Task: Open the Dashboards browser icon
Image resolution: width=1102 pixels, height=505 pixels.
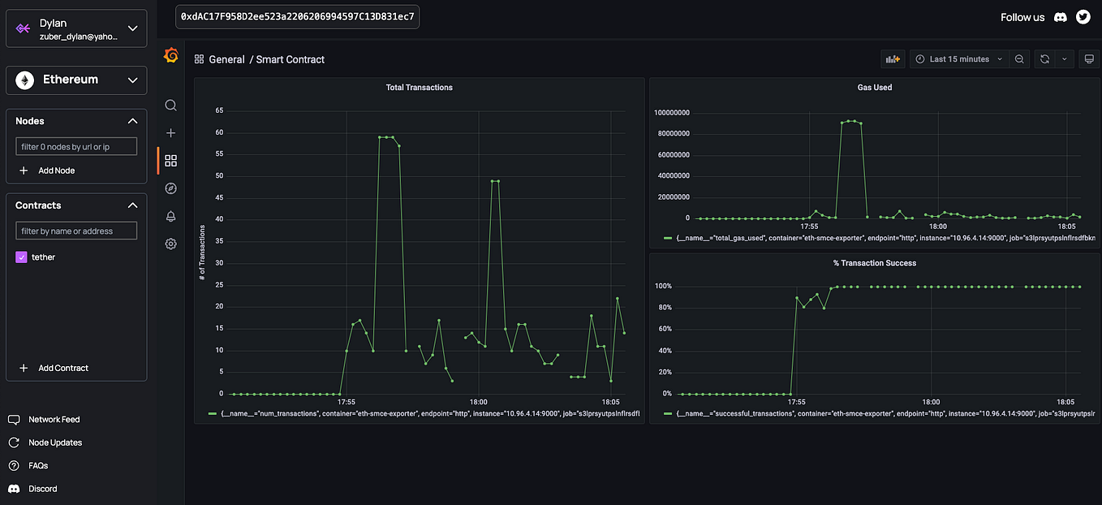Action: tap(170, 160)
